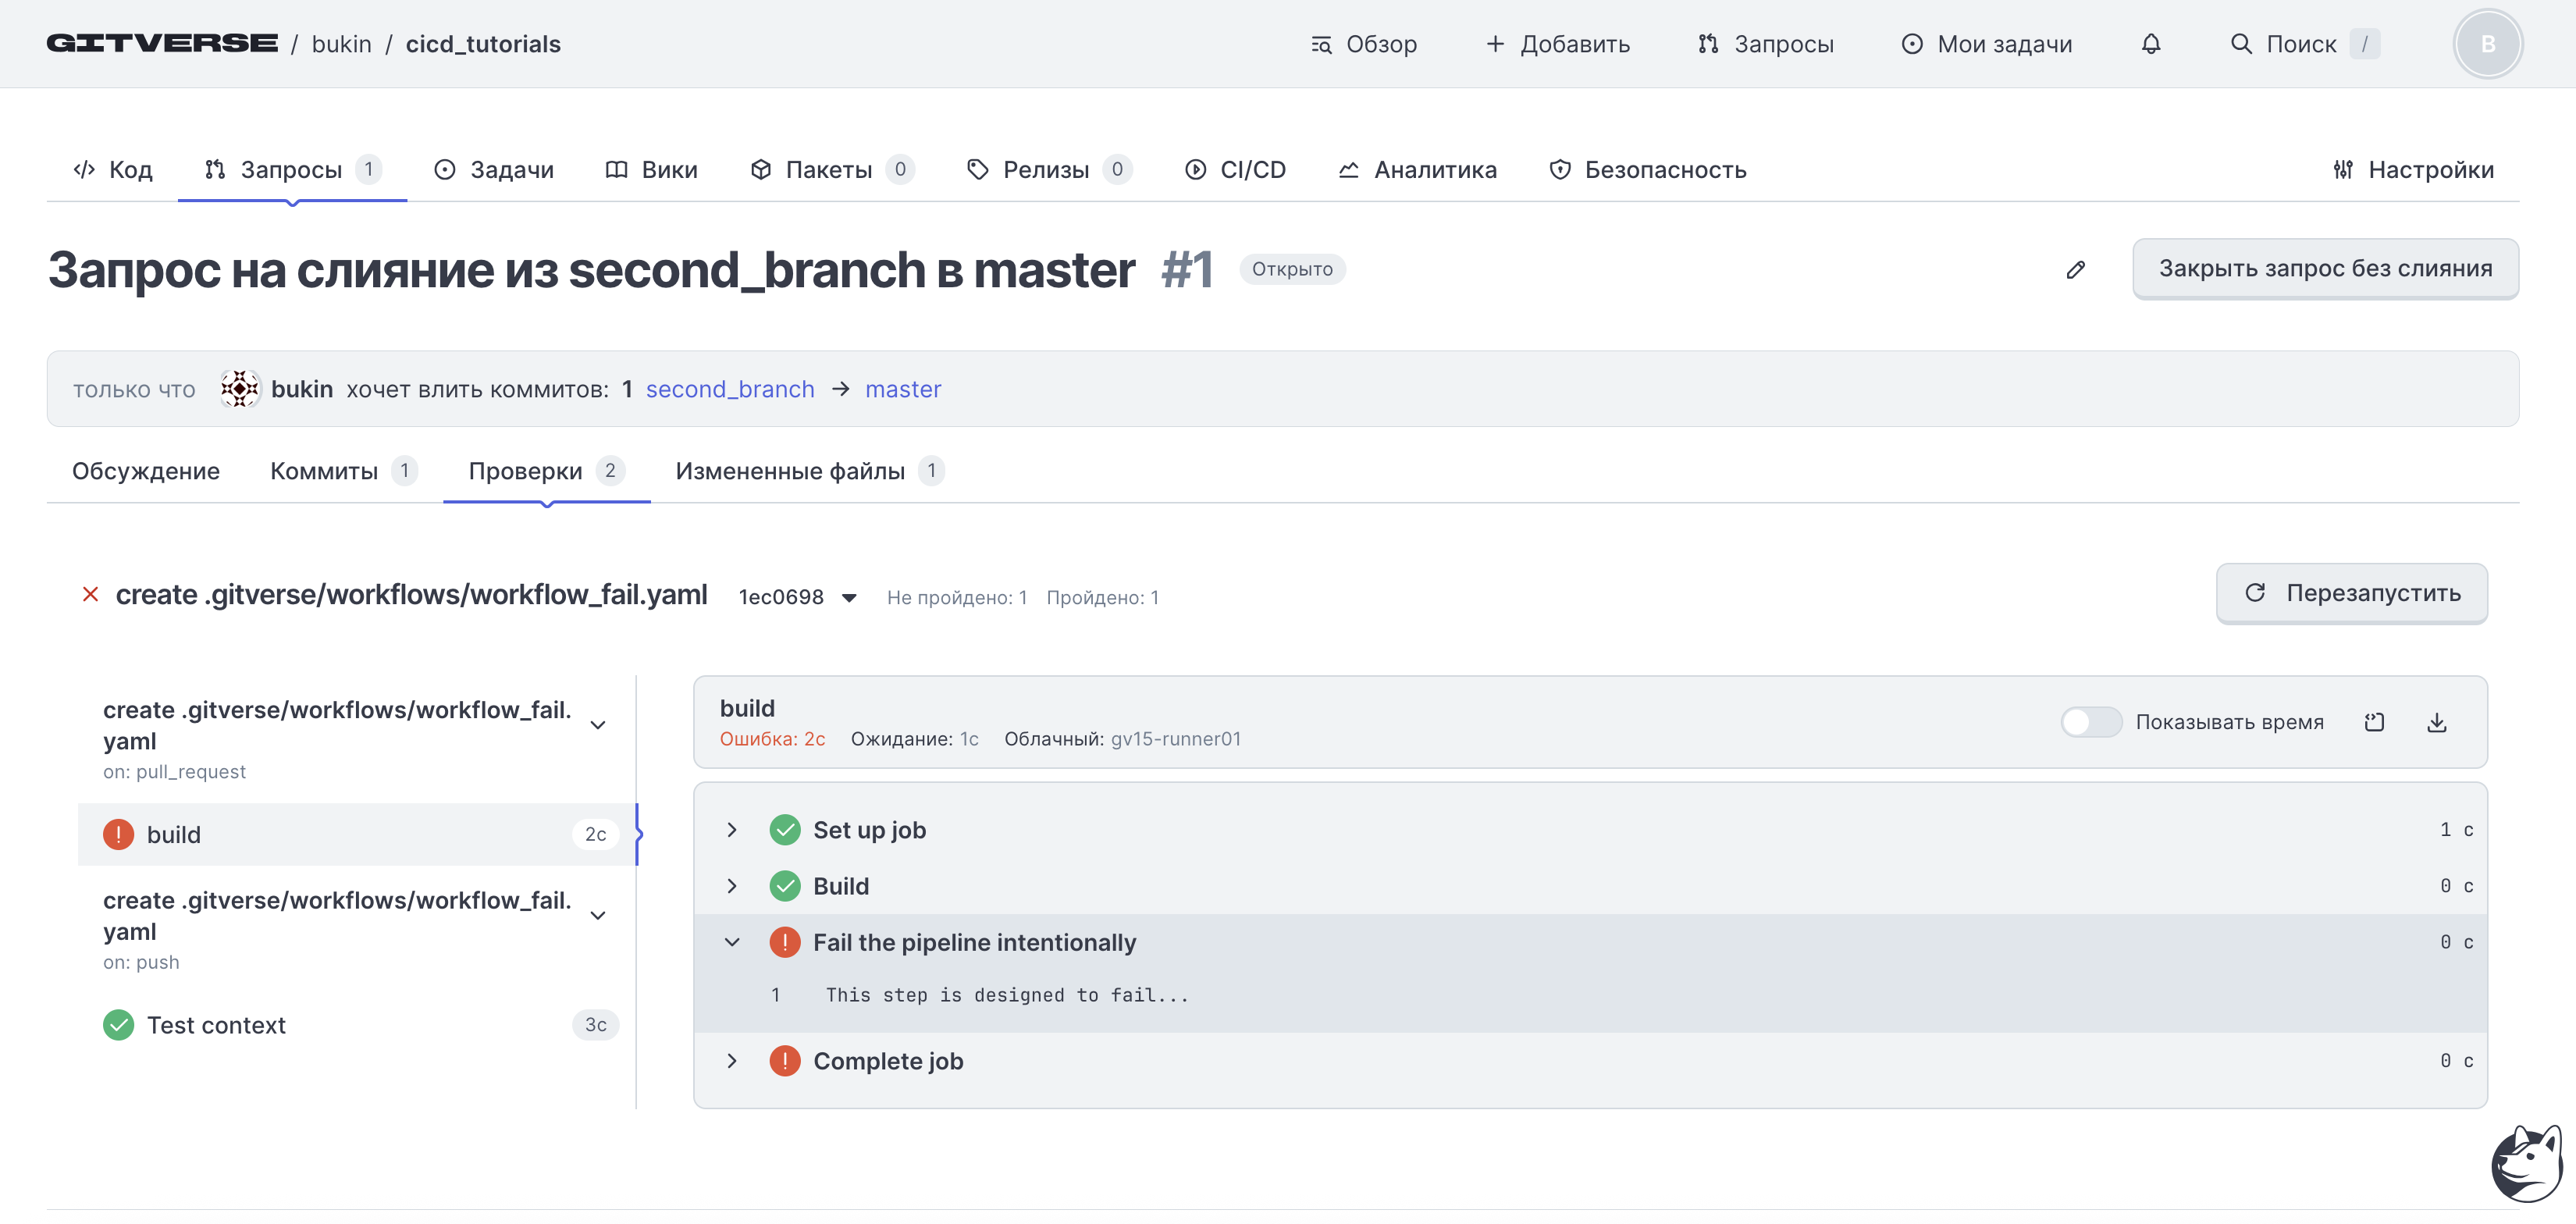This screenshot has height=1224, width=2576.
Task: Expand the Build step
Action: click(x=732, y=886)
